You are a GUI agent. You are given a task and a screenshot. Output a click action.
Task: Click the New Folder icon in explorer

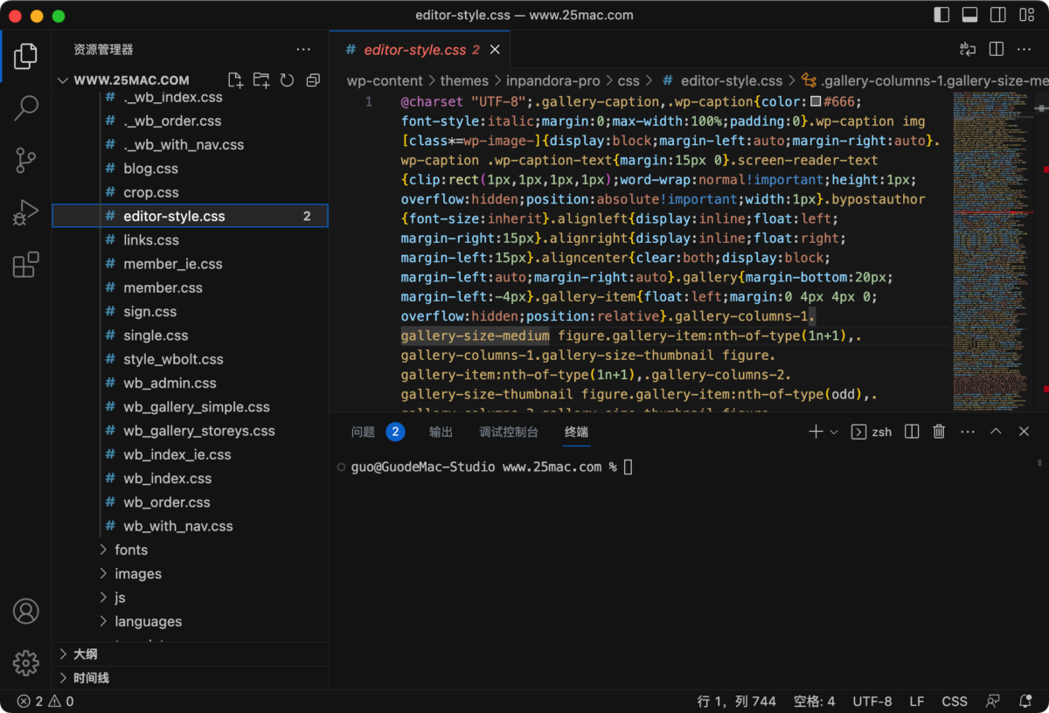click(x=261, y=80)
